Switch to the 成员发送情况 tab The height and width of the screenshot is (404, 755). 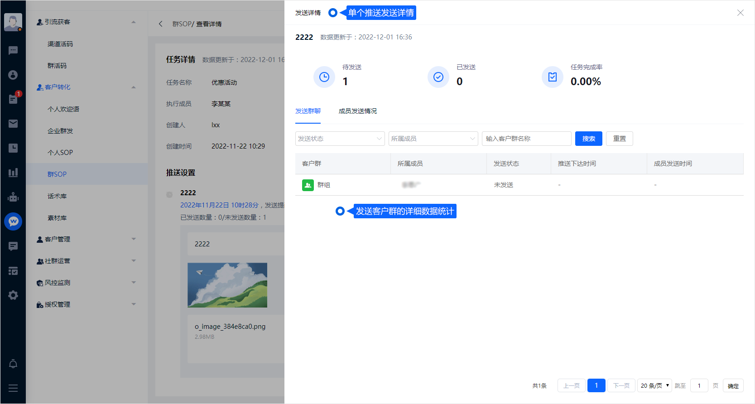point(357,111)
